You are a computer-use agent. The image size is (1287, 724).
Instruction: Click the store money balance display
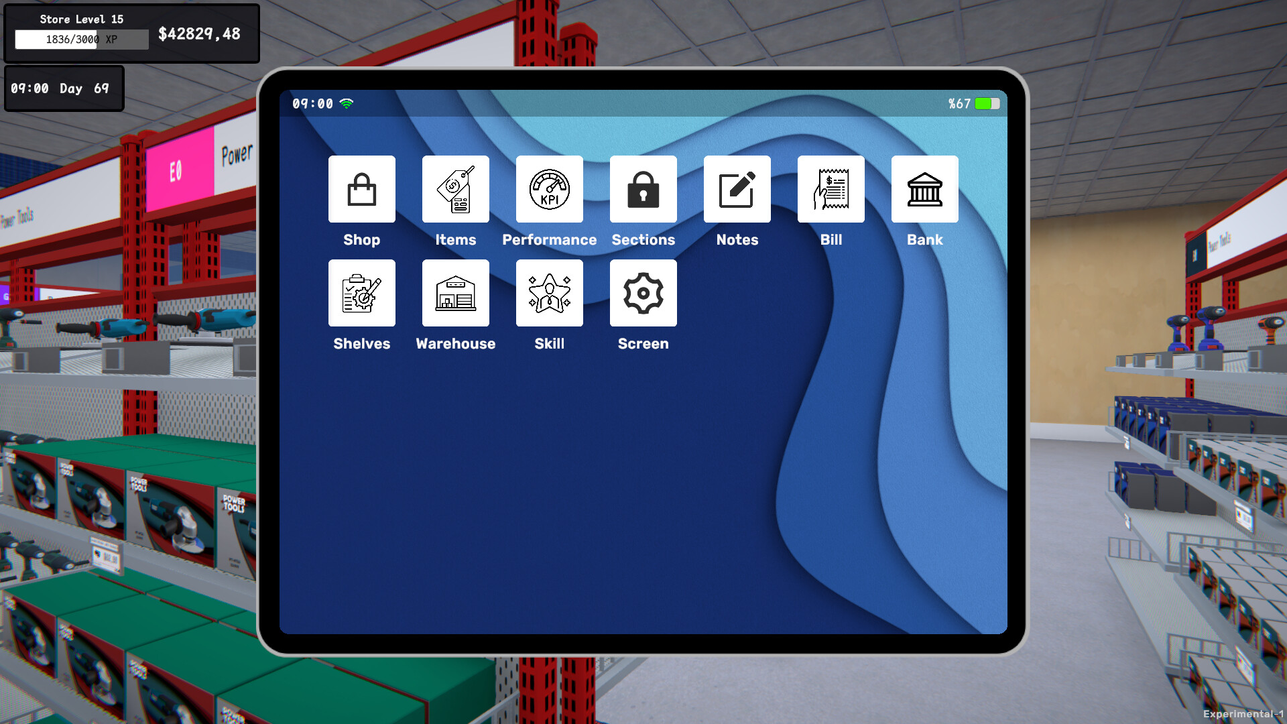(199, 34)
